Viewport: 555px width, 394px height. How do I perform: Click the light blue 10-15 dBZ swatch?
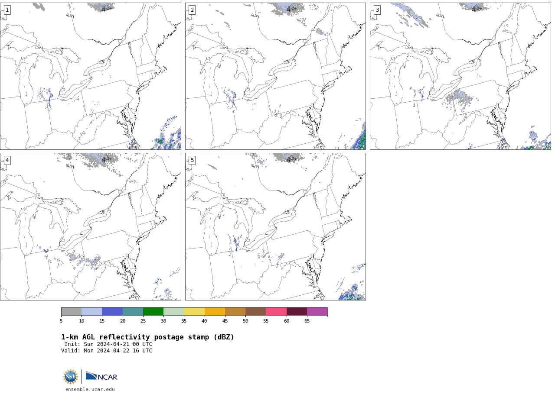coord(91,312)
